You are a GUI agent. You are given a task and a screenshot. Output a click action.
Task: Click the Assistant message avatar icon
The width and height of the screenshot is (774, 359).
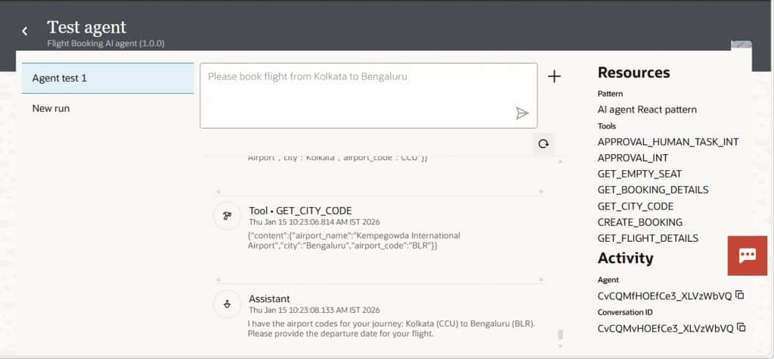point(227,305)
